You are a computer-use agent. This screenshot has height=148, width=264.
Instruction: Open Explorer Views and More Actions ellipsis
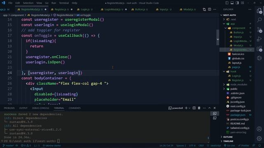point(250,9)
